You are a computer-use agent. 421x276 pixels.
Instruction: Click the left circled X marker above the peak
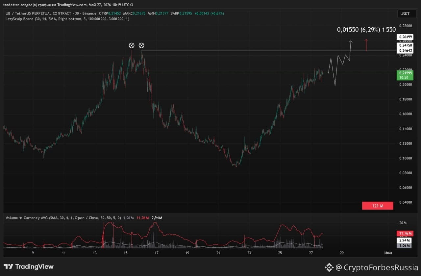(x=132, y=45)
